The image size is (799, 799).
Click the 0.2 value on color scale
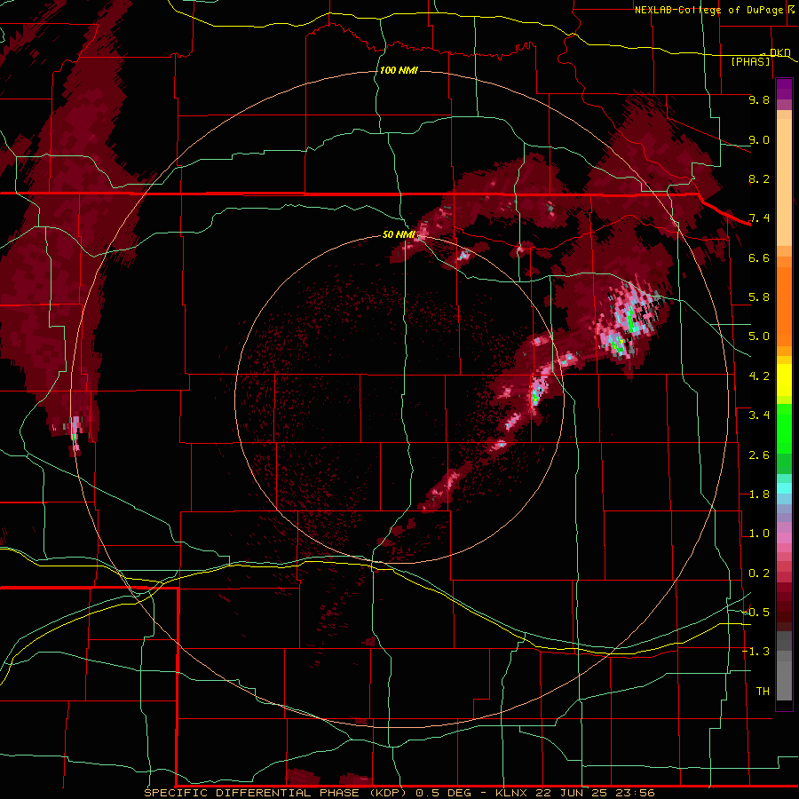[759, 574]
